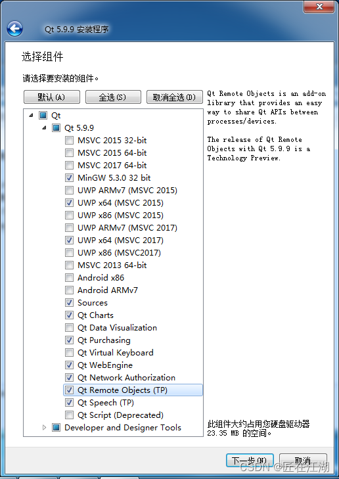Select the 'Qt WebEngine' row label

point(105,365)
